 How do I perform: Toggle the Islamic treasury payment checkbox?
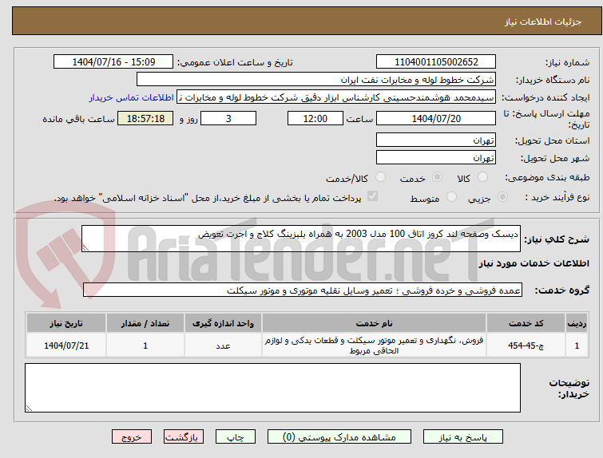[372, 196]
